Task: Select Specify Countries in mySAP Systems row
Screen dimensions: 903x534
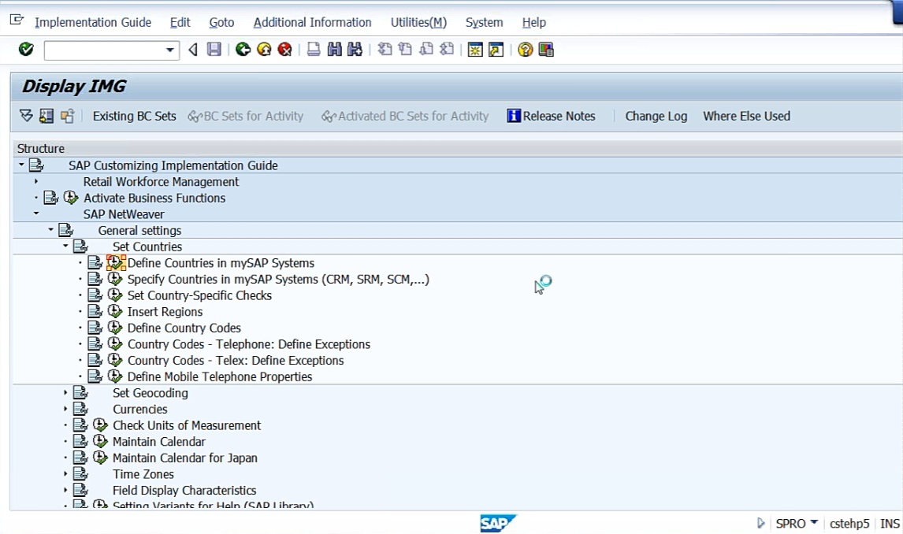Action: (278, 279)
